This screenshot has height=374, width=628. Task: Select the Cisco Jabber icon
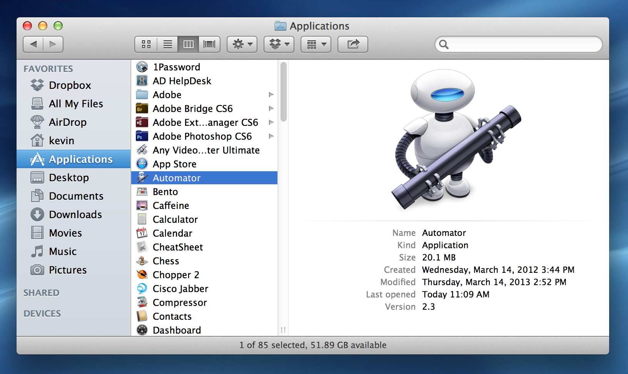[x=142, y=289]
